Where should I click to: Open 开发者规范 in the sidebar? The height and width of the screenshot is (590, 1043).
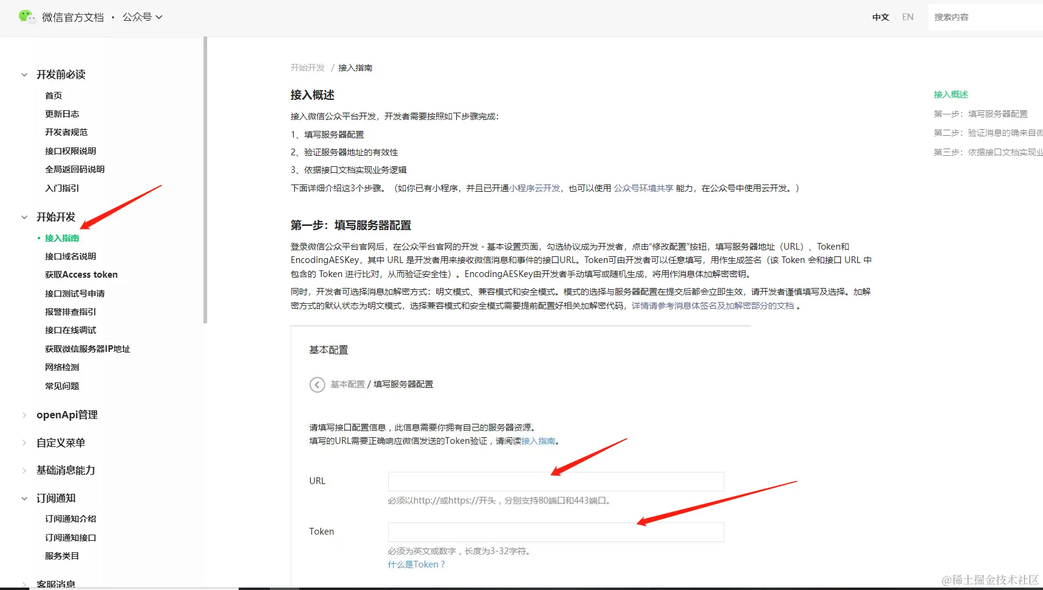coord(66,132)
